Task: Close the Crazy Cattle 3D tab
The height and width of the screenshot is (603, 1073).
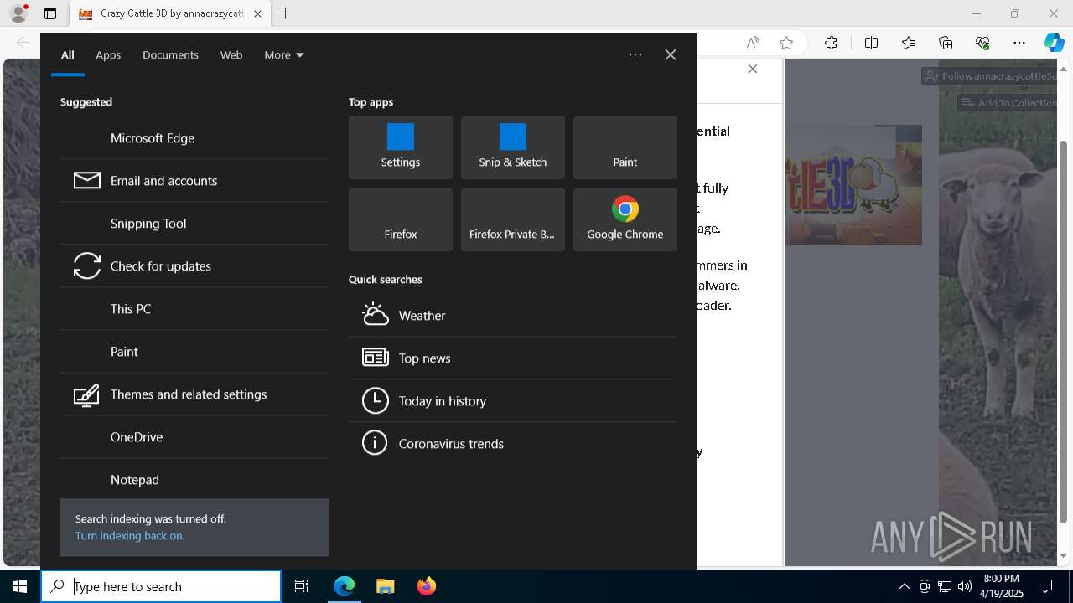Action: [257, 13]
